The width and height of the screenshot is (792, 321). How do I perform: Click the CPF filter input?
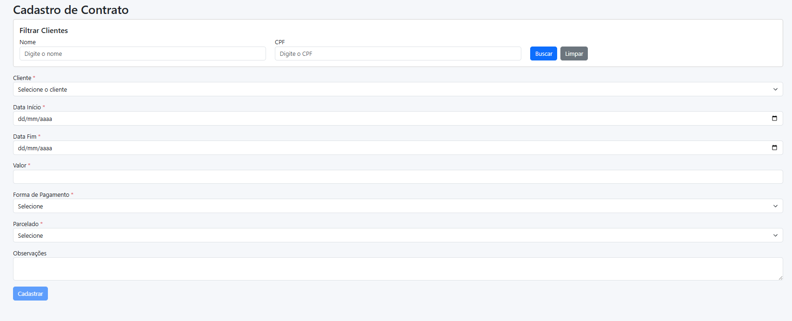point(398,54)
